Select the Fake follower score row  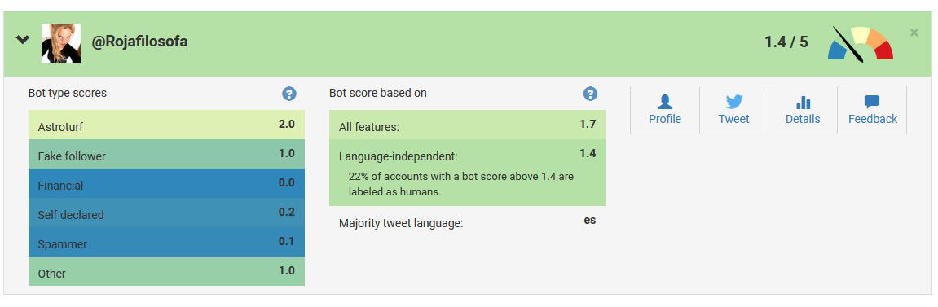click(x=166, y=154)
